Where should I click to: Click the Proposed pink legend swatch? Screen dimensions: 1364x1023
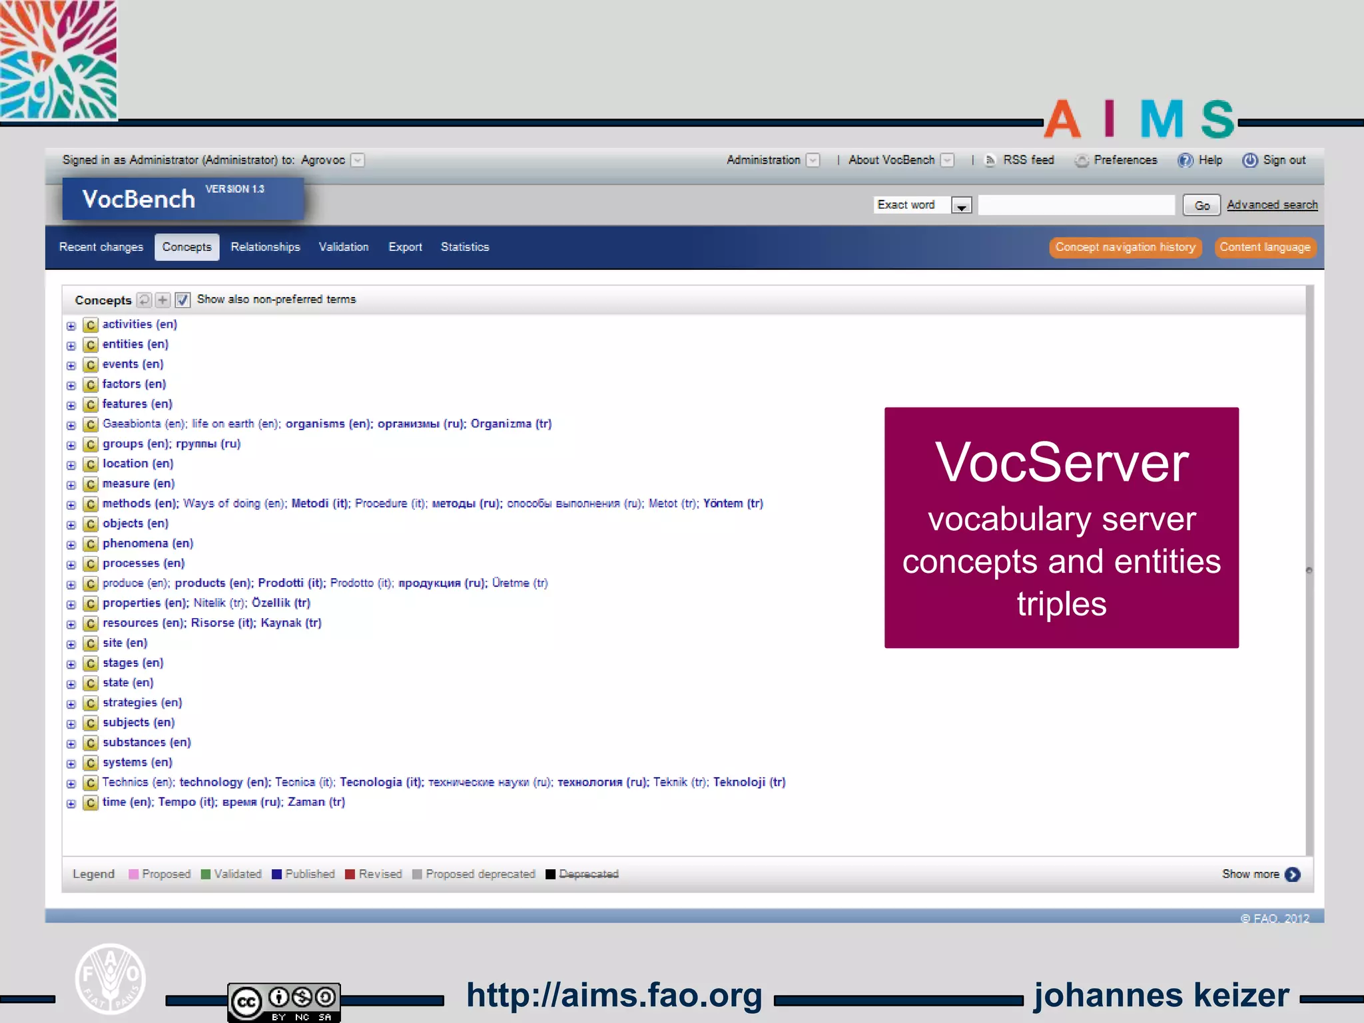click(134, 874)
